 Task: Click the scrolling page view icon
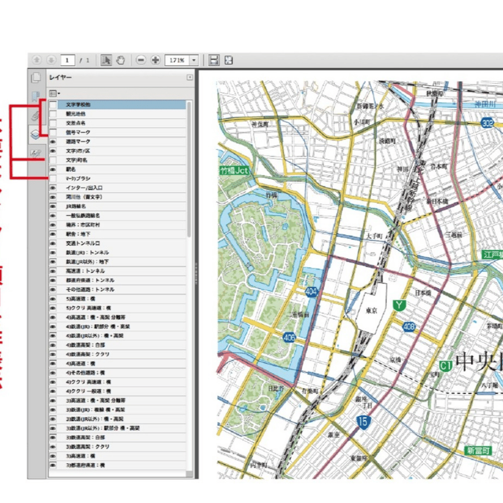[214, 60]
